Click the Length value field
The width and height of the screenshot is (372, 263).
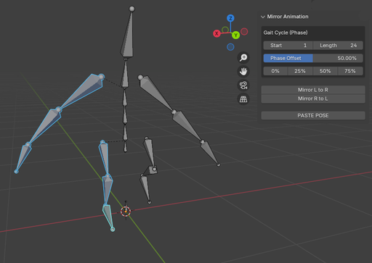pos(338,46)
